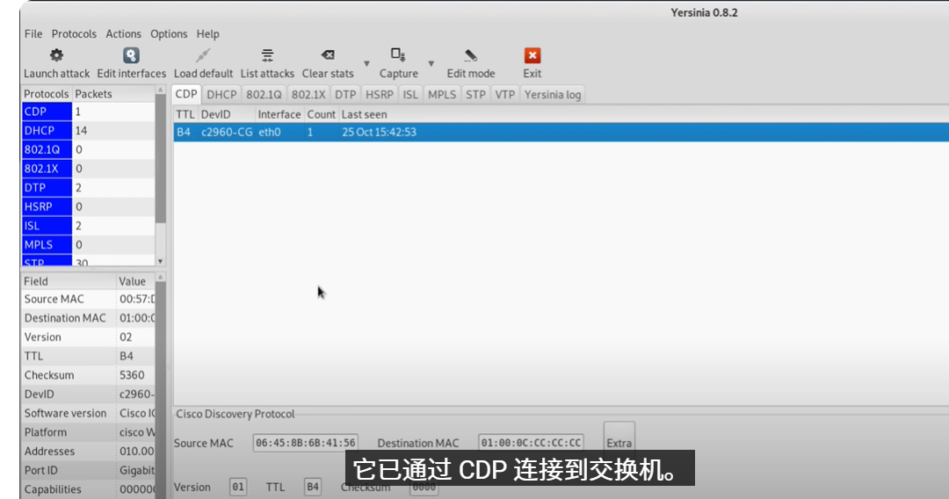Open the File menu

tap(33, 34)
